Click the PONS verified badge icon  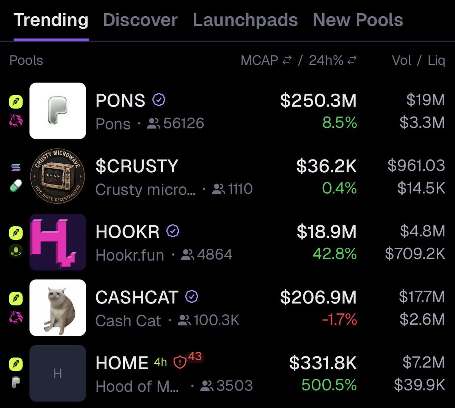click(159, 100)
